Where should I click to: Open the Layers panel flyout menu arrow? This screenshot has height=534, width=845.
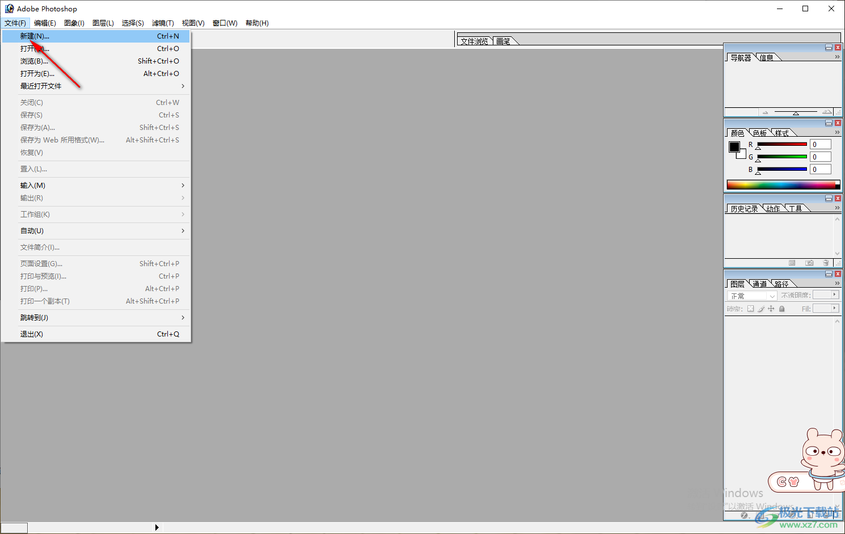(x=837, y=283)
